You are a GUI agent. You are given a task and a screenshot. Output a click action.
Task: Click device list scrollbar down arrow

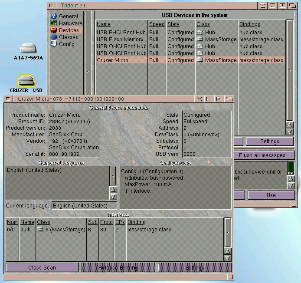(289, 132)
